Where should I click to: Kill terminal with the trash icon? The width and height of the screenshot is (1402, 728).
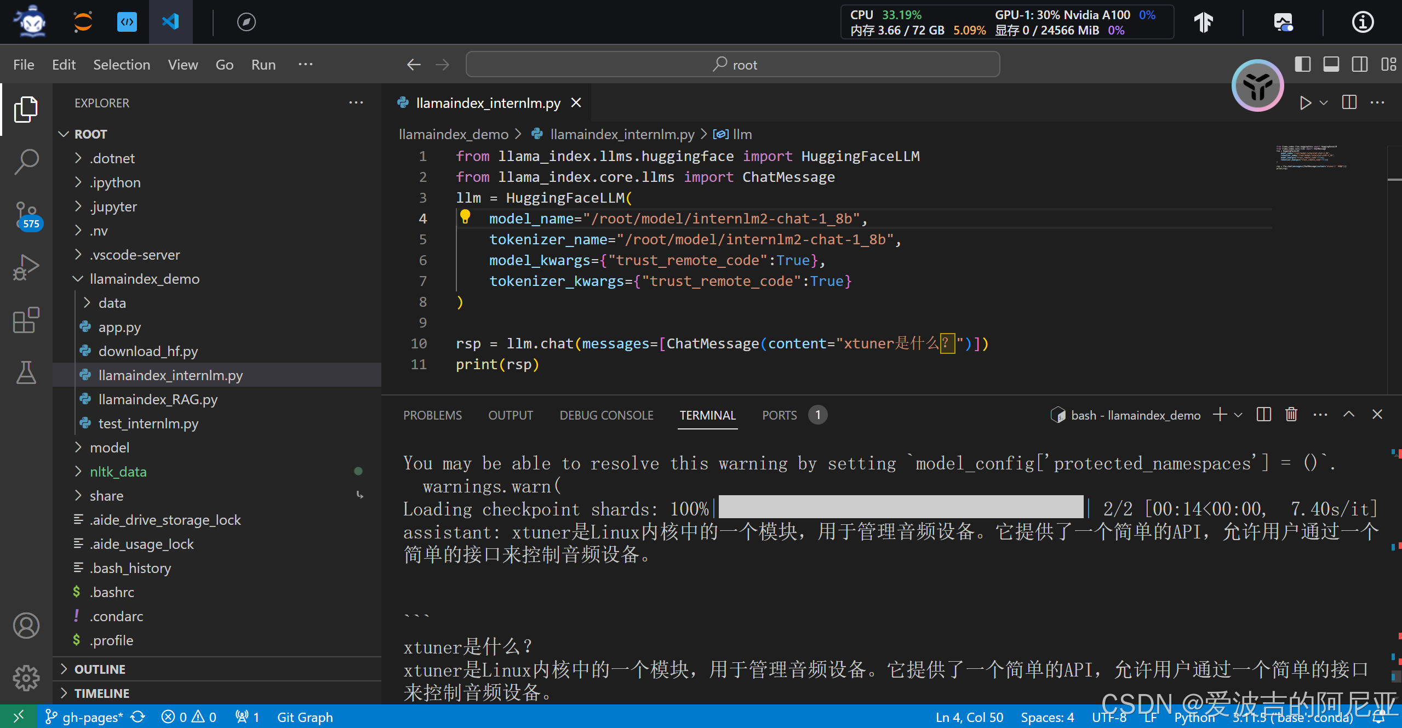pyautogui.click(x=1291, y=415)
